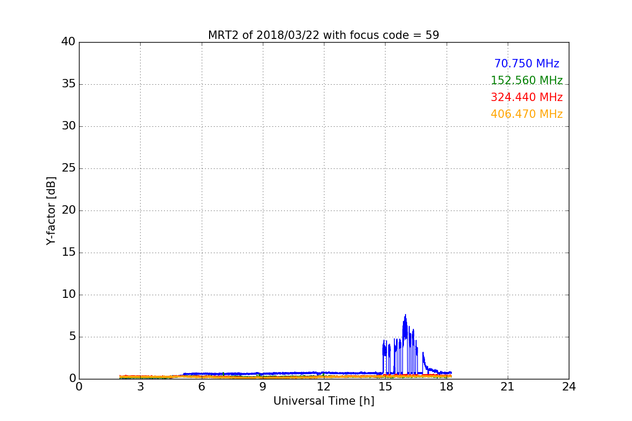This screenshot has width=632, height=421.
Task: Click the y-axis tick label 20
Action: tap(68, 210)
